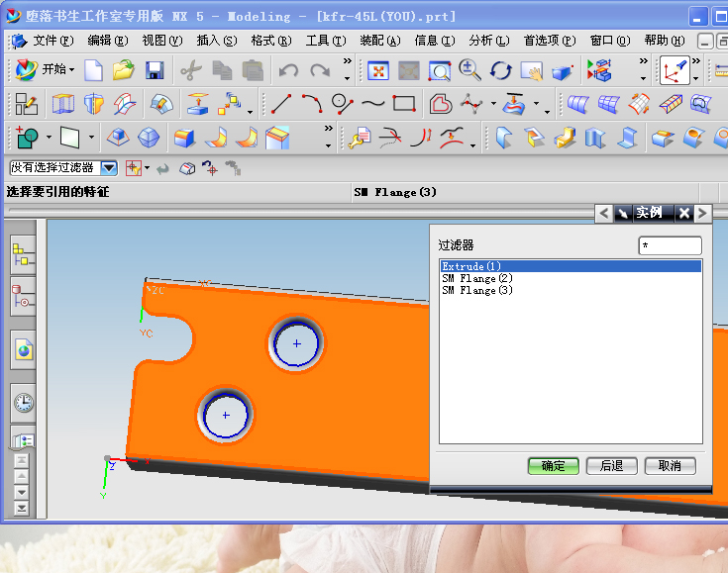Screen dimensions: 728x573
Task: Open the 没有选择过滤器 dropdown
Action: coord(109,167)
